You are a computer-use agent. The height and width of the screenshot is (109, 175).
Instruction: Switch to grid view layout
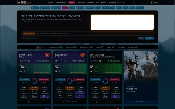(38, 47)
